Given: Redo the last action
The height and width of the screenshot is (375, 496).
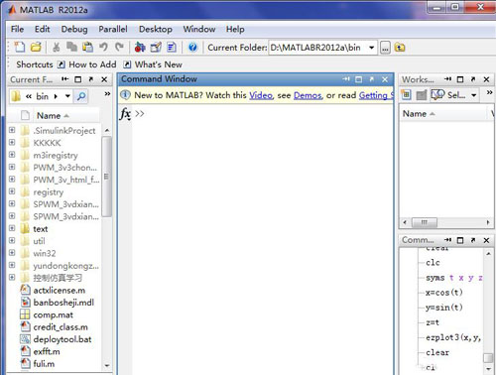Looking at the screenshot, I should pyautogui.click(x=119, y=48).
